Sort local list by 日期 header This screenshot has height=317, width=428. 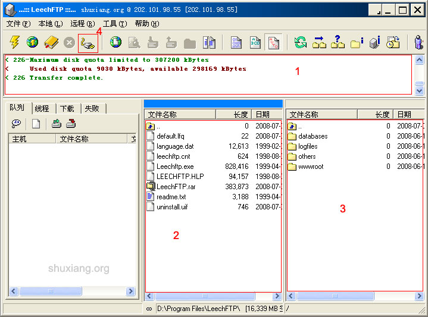tap(267, 114)
